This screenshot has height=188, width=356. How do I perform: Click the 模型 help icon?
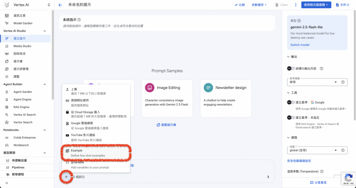[299, 21]
